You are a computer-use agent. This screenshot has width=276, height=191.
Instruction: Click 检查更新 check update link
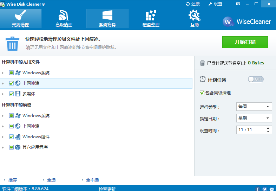(x=107, y=189)
